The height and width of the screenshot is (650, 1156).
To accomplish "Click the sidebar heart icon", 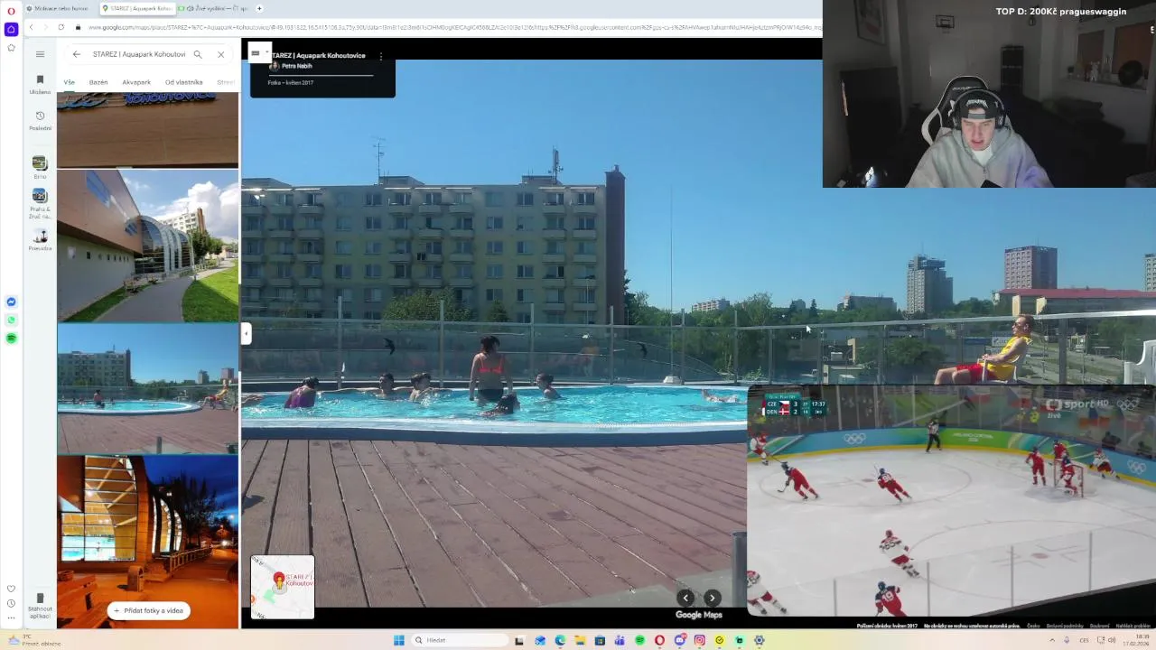I will (11, 589).
